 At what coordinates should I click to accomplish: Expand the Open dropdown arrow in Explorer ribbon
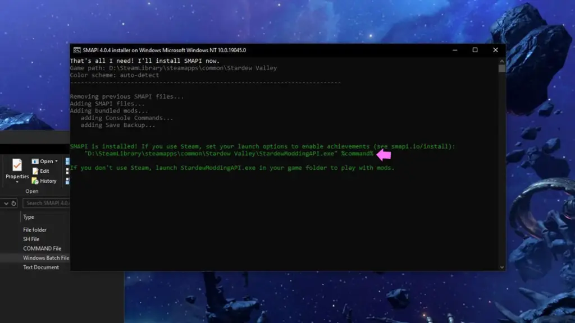57,161
